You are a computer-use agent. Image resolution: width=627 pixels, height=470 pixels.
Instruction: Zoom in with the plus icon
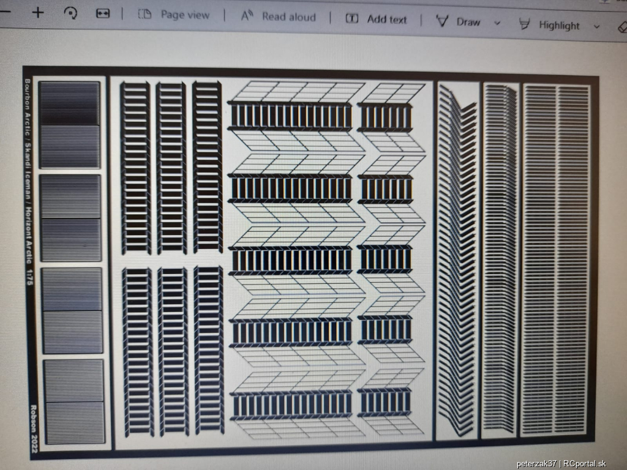pyautogui.click(x=38, y=13)
